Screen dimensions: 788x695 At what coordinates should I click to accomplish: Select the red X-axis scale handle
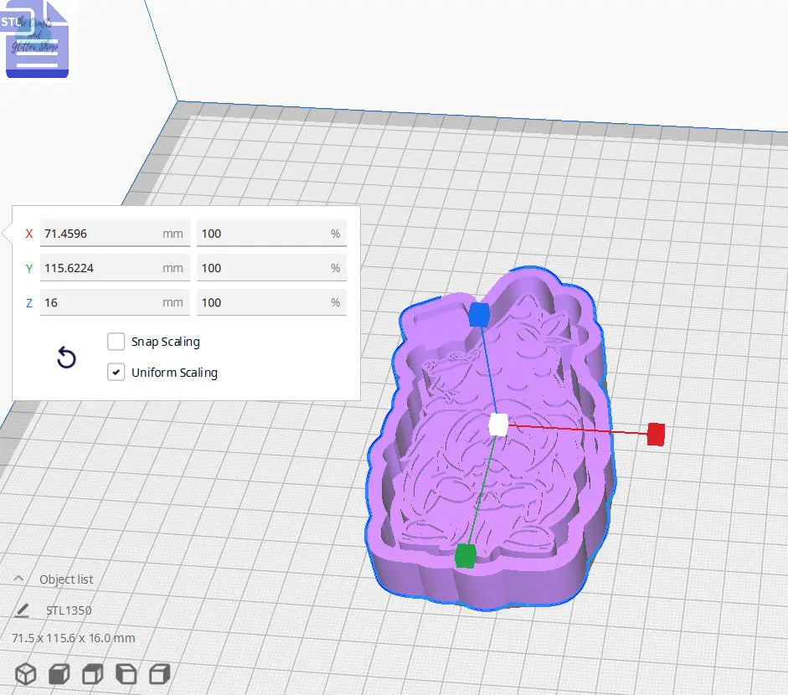(x=656, y=435)
